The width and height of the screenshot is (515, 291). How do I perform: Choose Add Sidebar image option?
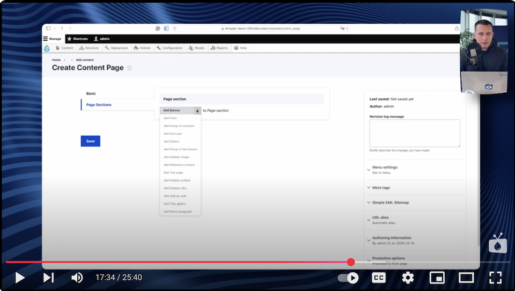(x=176, y=157)
